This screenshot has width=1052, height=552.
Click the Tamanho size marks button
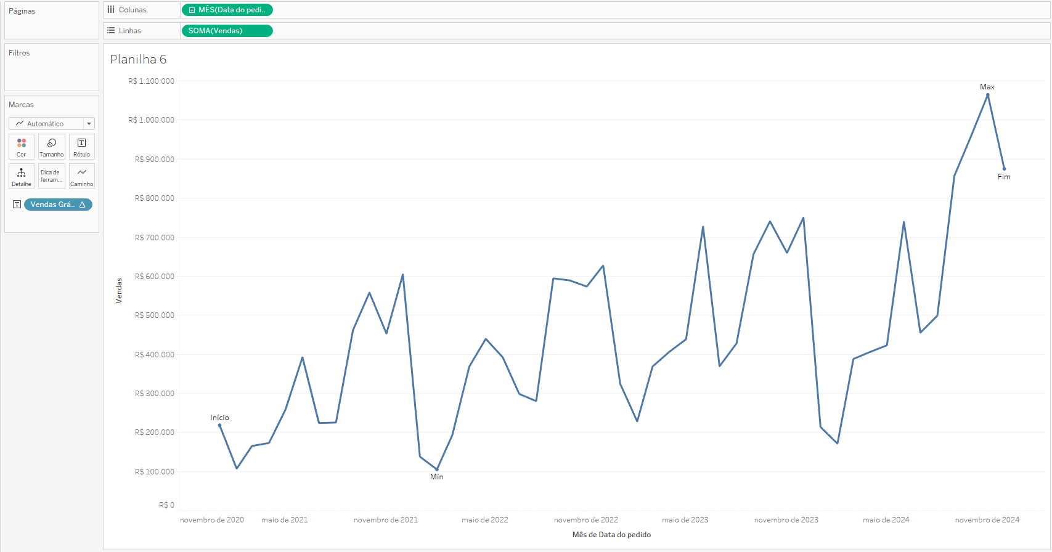(52, 147)
